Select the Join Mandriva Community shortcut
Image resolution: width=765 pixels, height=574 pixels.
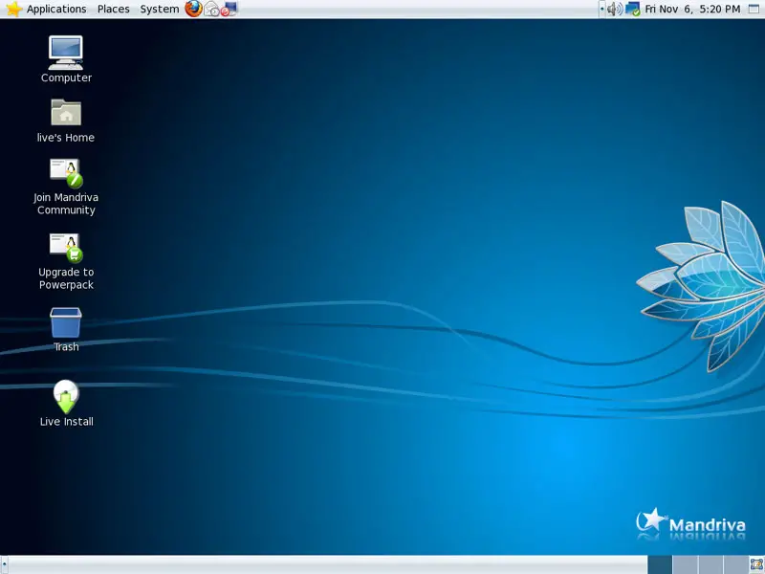click(x=66, y=172)
